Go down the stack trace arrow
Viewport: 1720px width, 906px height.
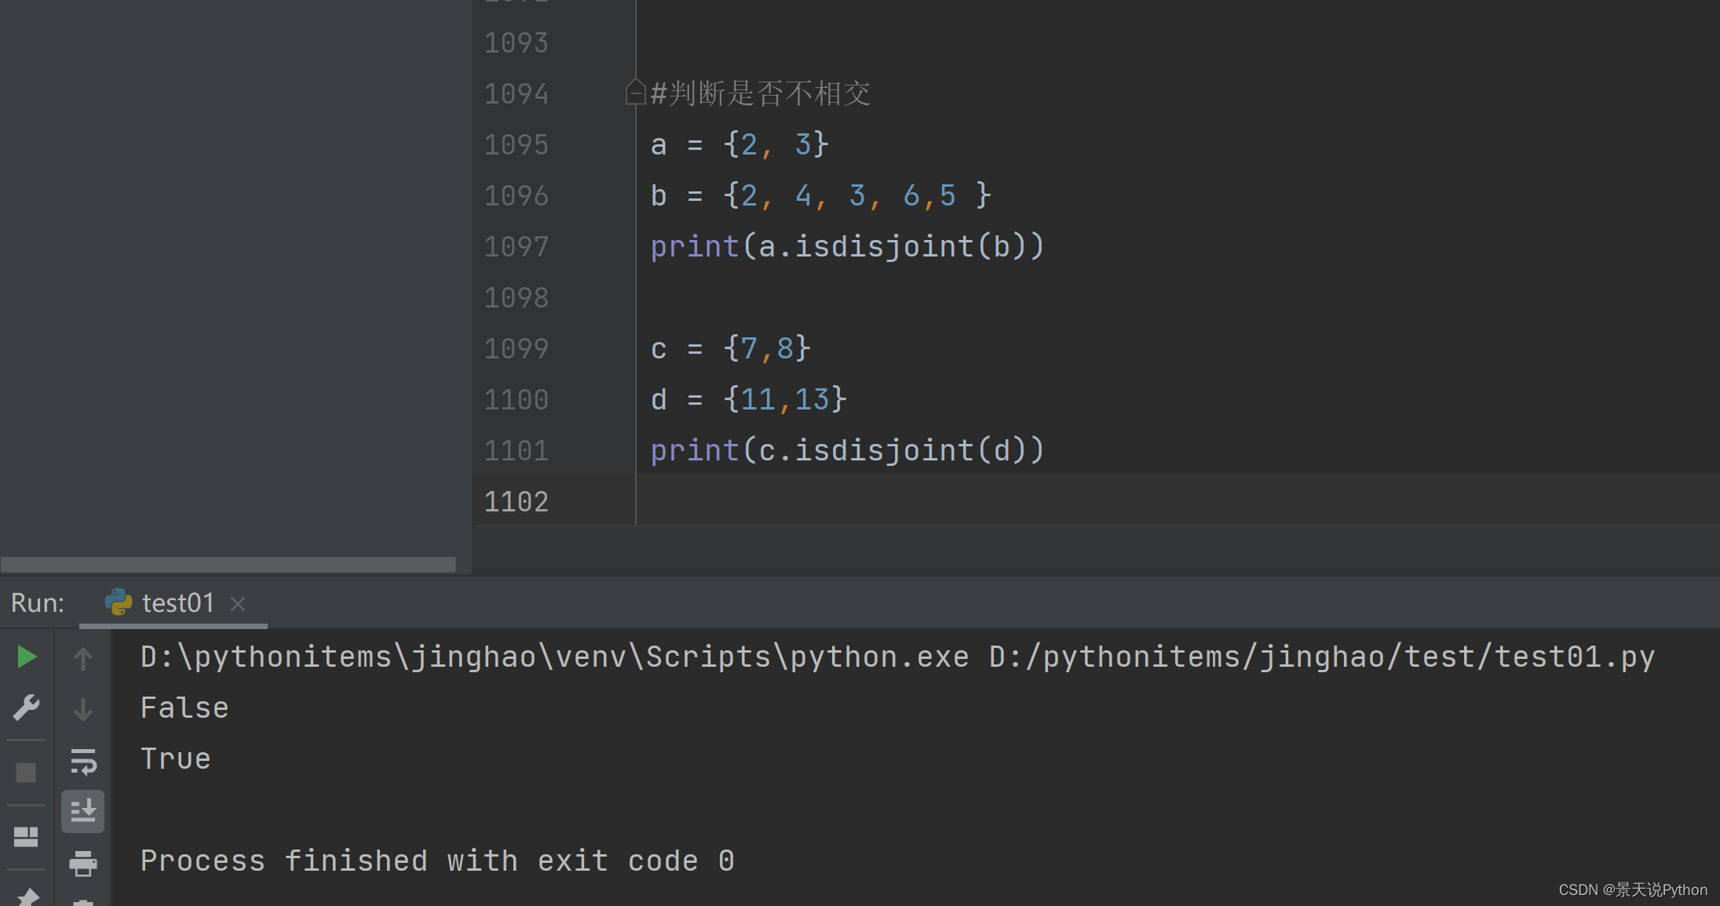(83, 709)
